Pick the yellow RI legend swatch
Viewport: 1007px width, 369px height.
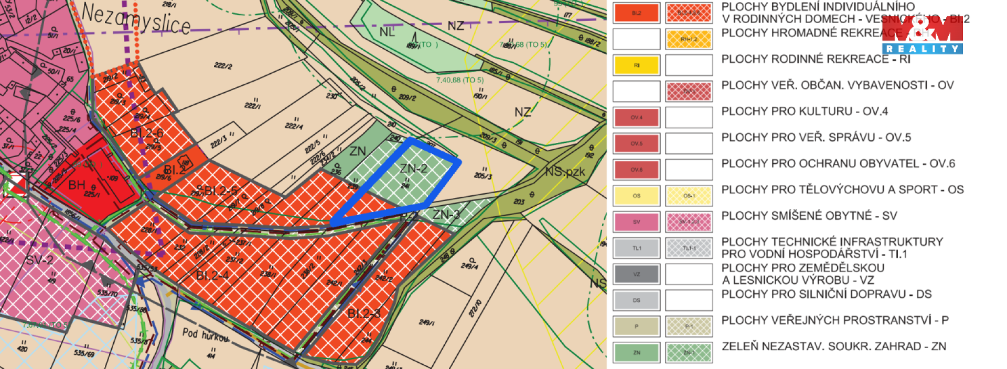pos(636,65)
